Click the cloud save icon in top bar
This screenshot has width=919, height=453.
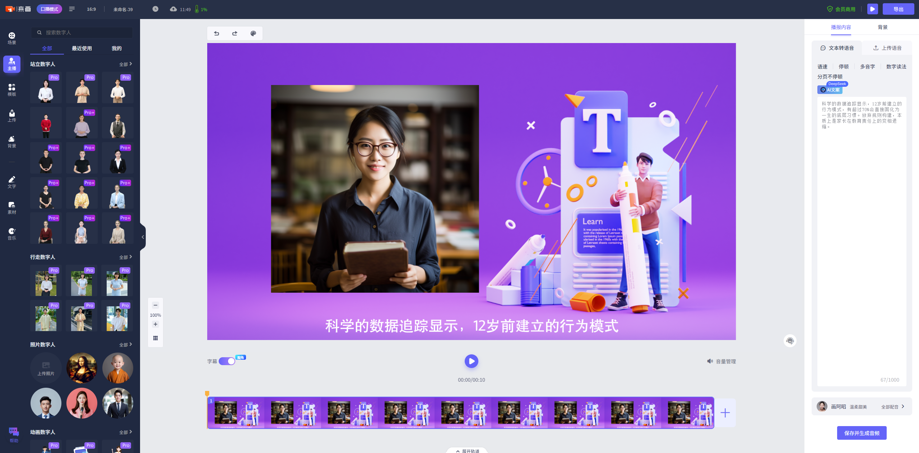tap(173, 9)
